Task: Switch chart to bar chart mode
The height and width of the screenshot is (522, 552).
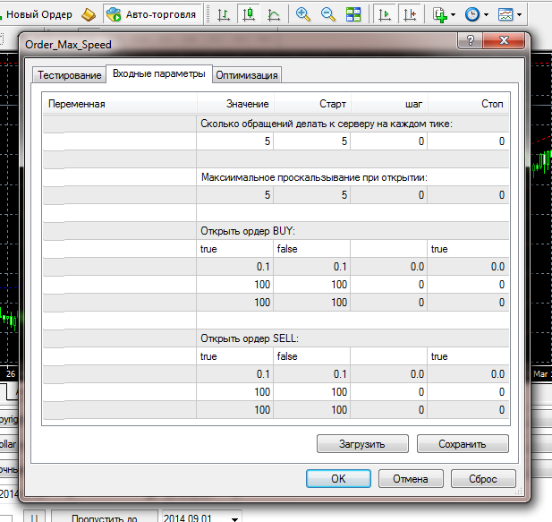Action: [x=223, y=15]
